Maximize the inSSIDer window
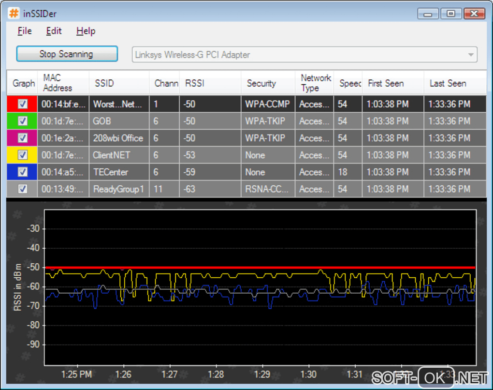Image resolution: width=493 pixels, height=390 pixels. (x=451, y=14)
